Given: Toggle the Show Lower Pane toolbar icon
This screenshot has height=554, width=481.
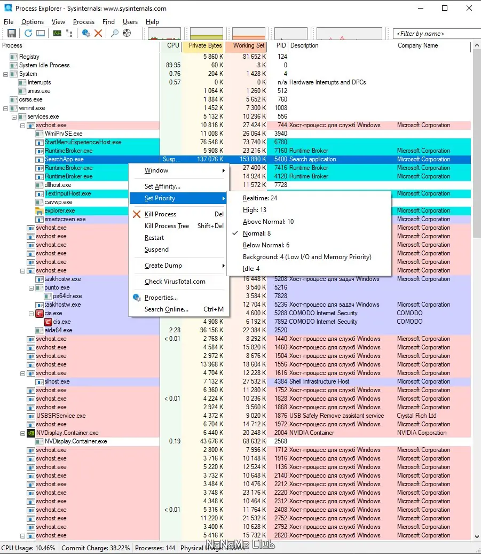Looking at the screenshot, I should pos(41,33).
